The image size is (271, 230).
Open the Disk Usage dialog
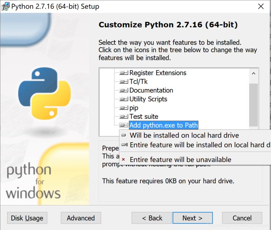pyautogui.click(x=27, y=218)
